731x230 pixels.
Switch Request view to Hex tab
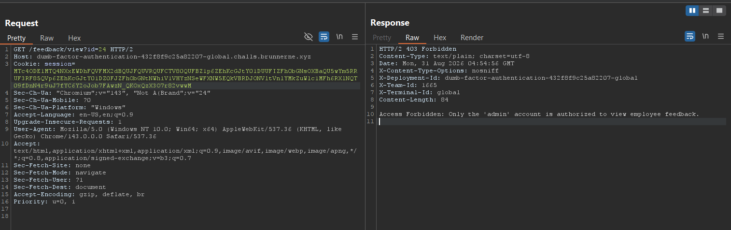tap(74, 38)
